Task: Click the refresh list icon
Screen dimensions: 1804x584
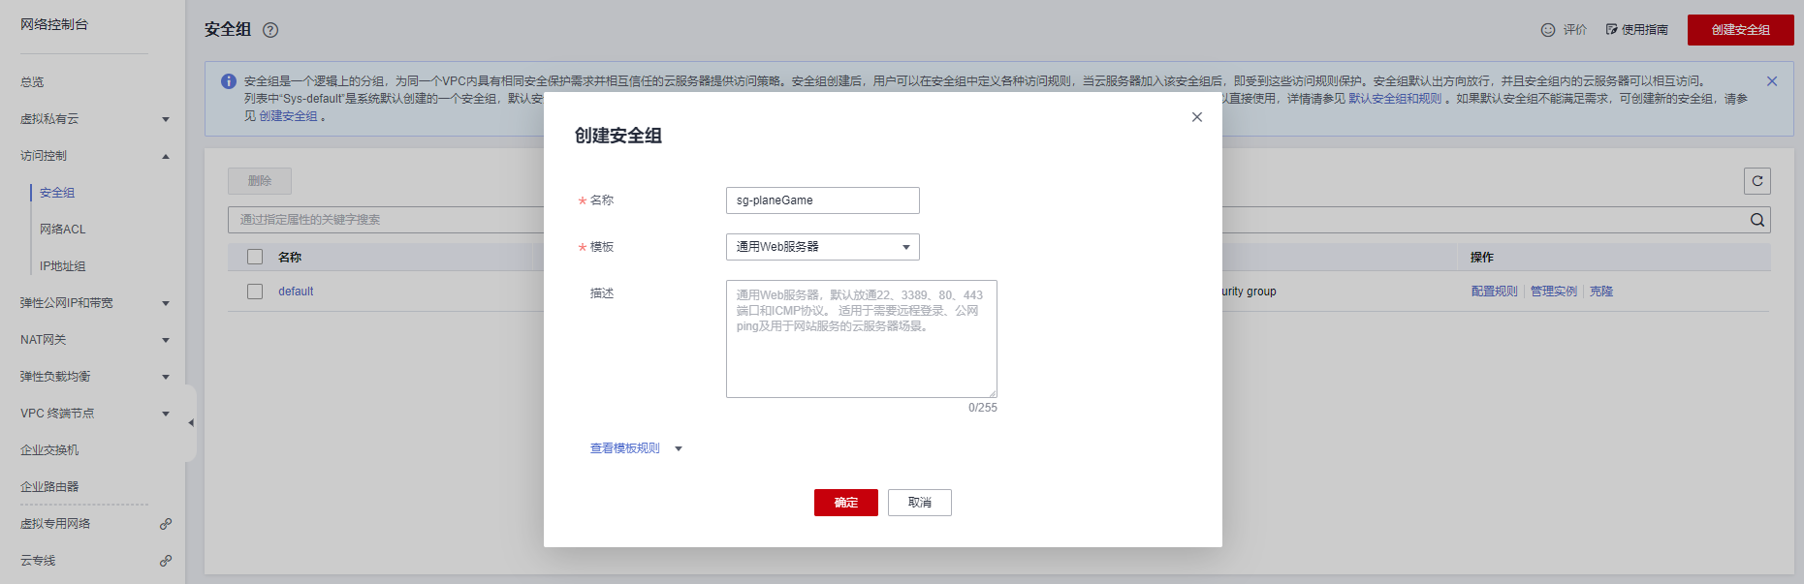Action: click(1757, 181)
